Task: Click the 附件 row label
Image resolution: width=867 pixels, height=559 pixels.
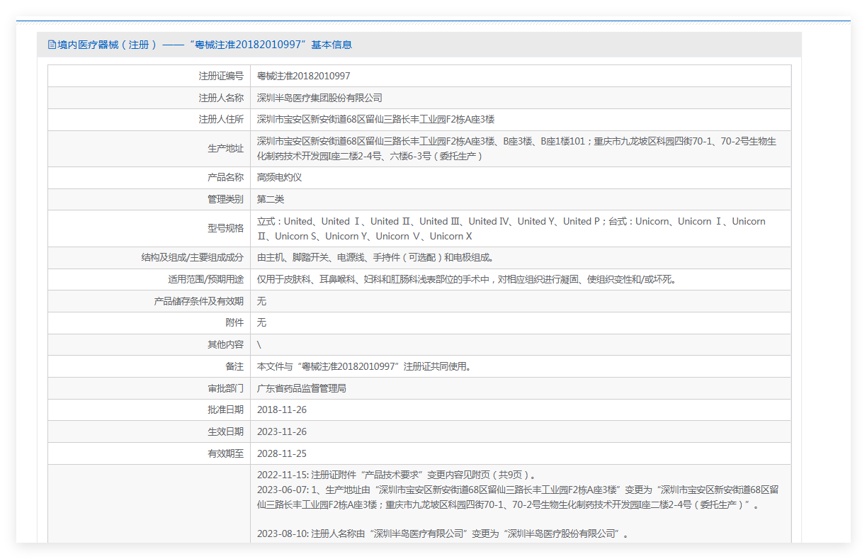Action: [234, 322]
